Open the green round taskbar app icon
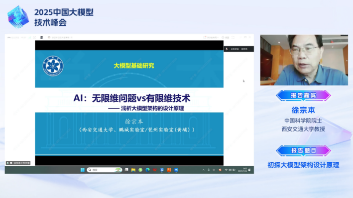The image size is (353, 198). tap(140, 170)
